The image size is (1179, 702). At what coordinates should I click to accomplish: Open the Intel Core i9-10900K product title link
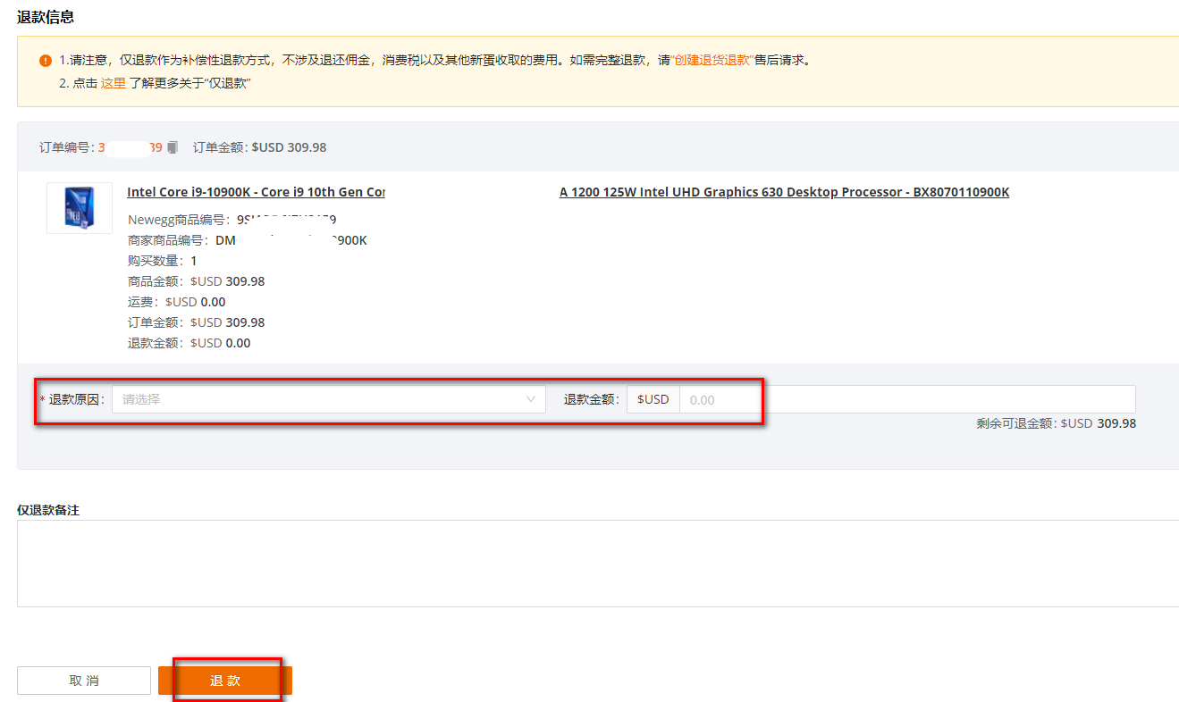click(256, 192)
